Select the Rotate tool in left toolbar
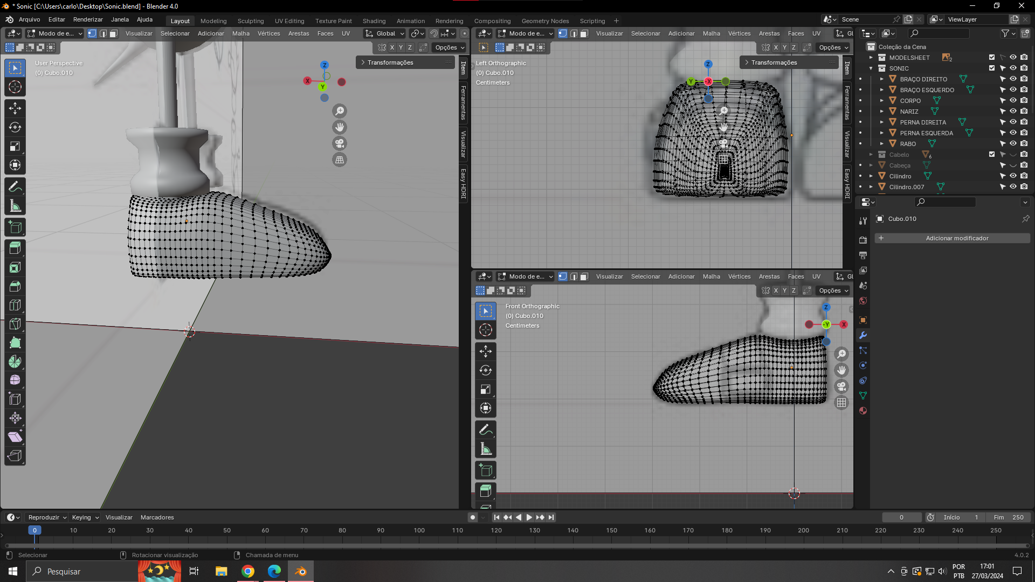 point(15,128)
